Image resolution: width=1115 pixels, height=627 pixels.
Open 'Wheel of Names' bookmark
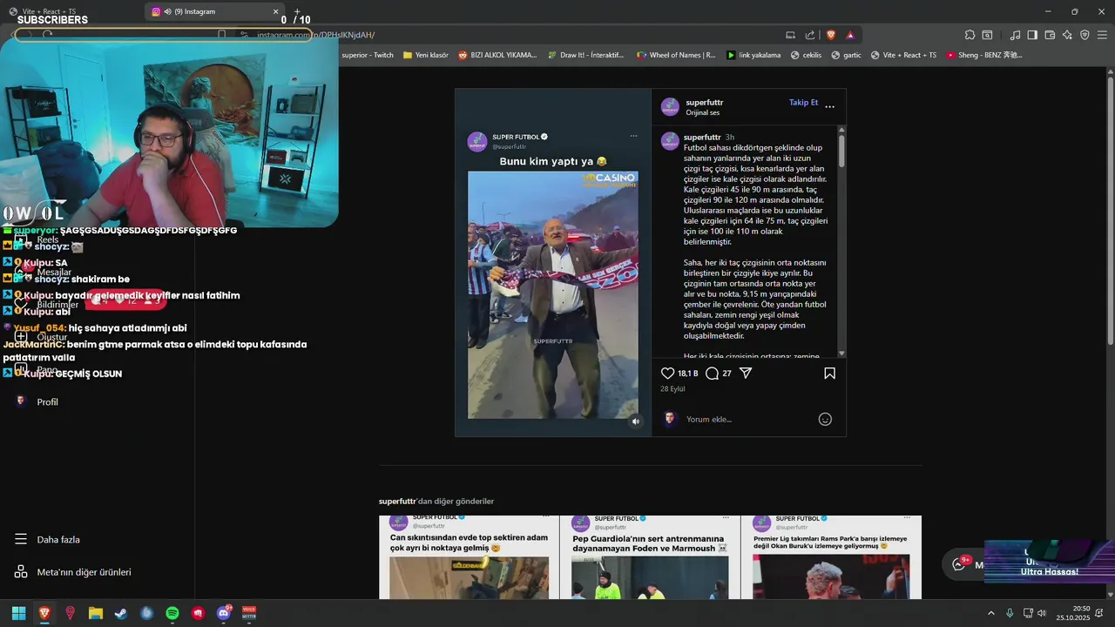(676, 55)
